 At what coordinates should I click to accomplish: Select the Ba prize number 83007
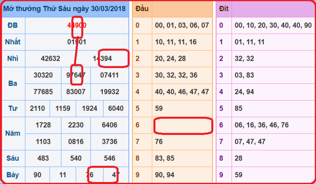click(x=76, y=92)
